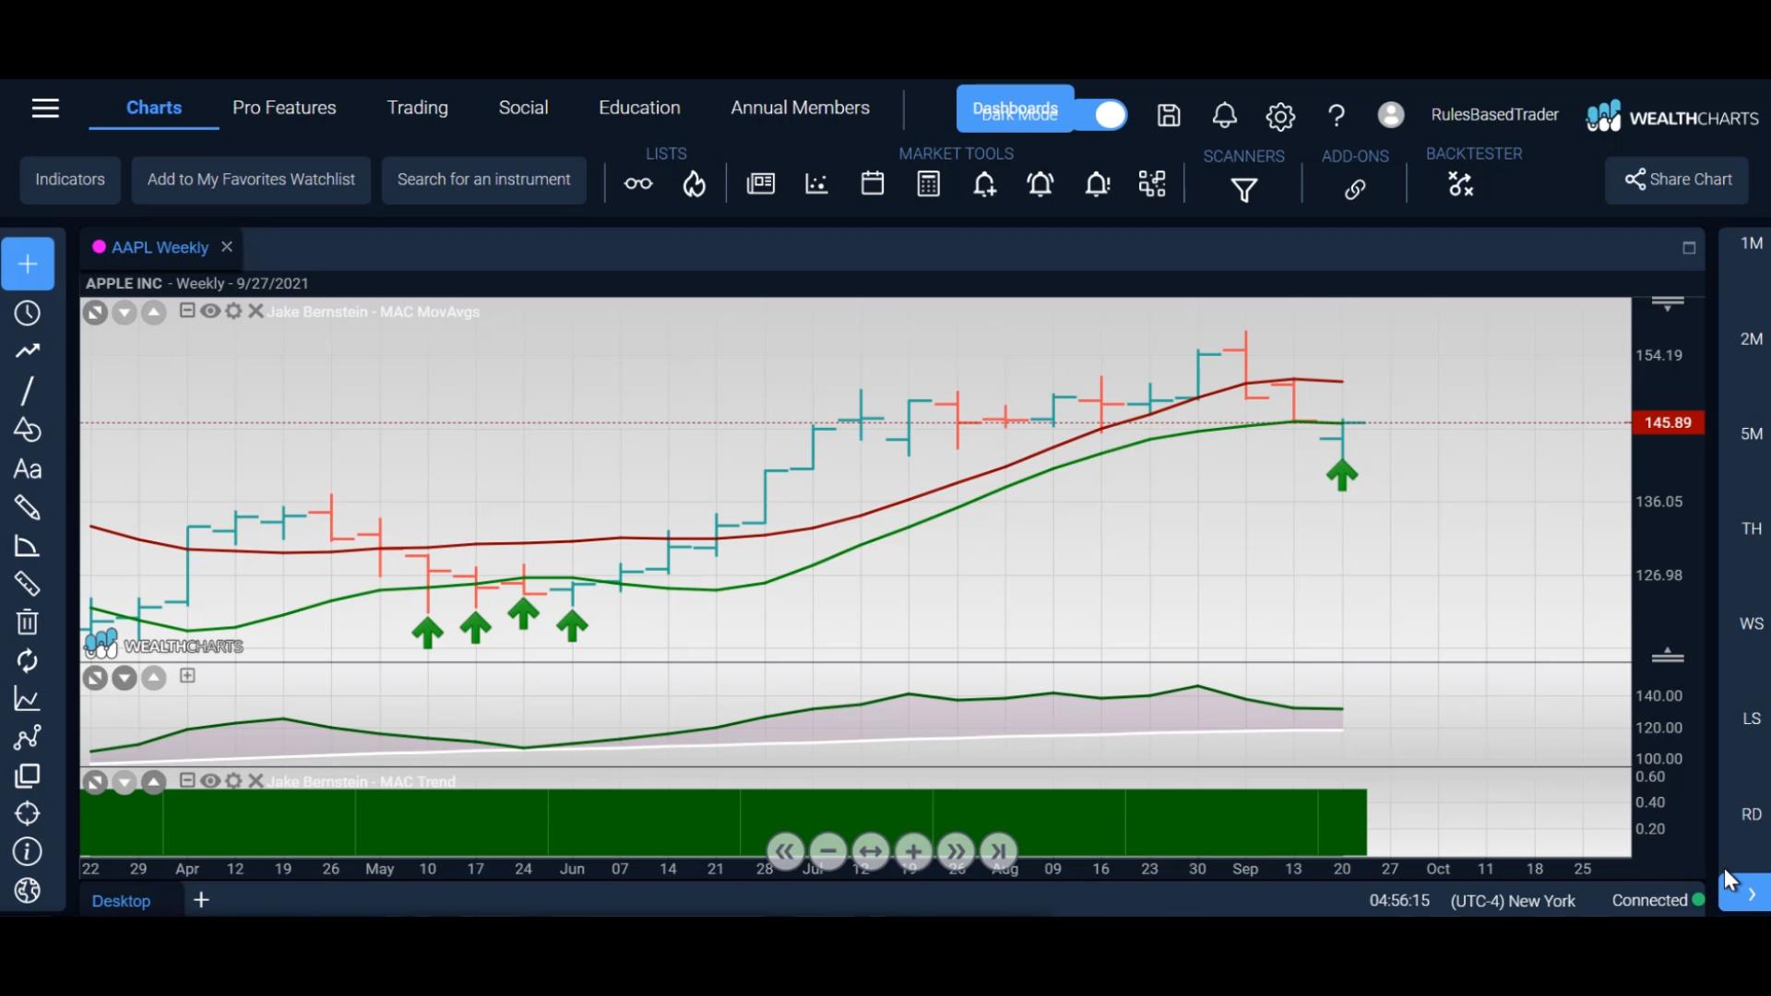This screenshot has width=1771, height=996.
Task: Click the refresh chart icon
Action: 28,661
